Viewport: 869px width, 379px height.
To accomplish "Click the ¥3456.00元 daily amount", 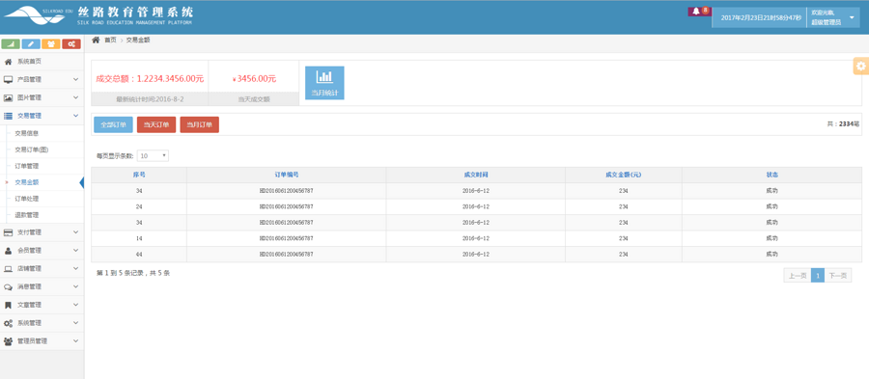I will pos(254,79).
